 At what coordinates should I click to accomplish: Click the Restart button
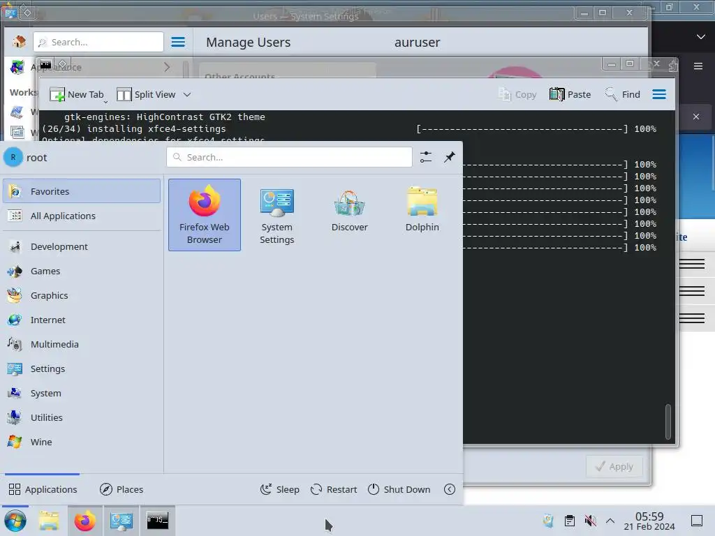click(x=334, y=489)
